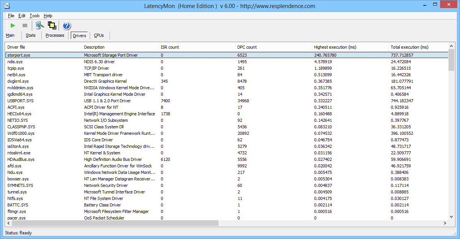The height and width of the screenshot is (239, 460).
Task: Open the File menu
Action: [x=11, y=16]
